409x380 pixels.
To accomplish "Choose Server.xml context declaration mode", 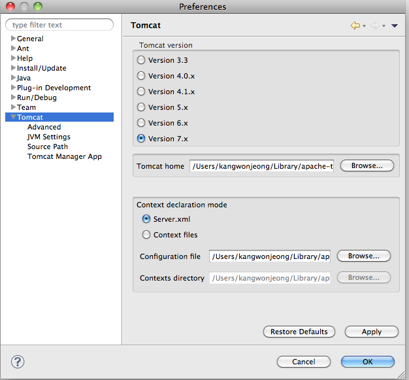I will [146, 219].
